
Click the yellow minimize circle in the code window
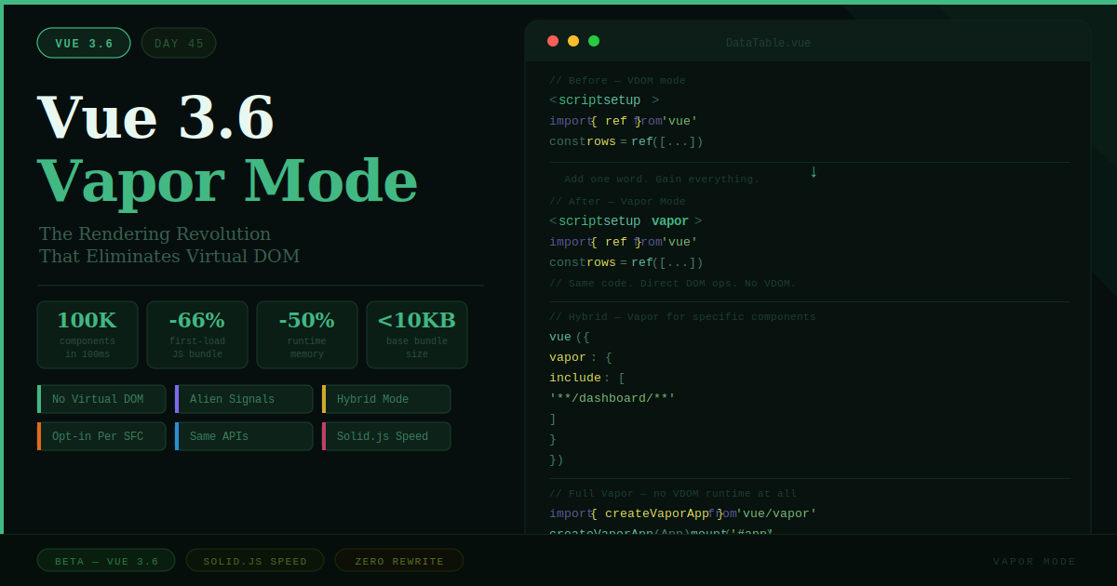573,41
